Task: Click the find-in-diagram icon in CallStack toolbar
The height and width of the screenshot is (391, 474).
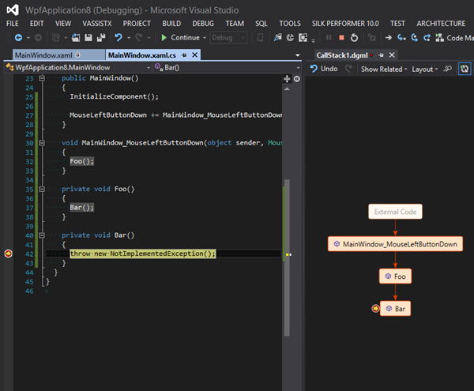Action: pyautogui.click(x=447, y=69)
